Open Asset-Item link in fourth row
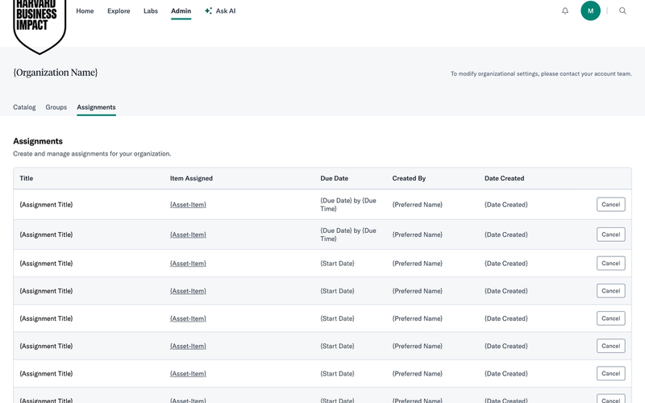 (x=188, y=291)
